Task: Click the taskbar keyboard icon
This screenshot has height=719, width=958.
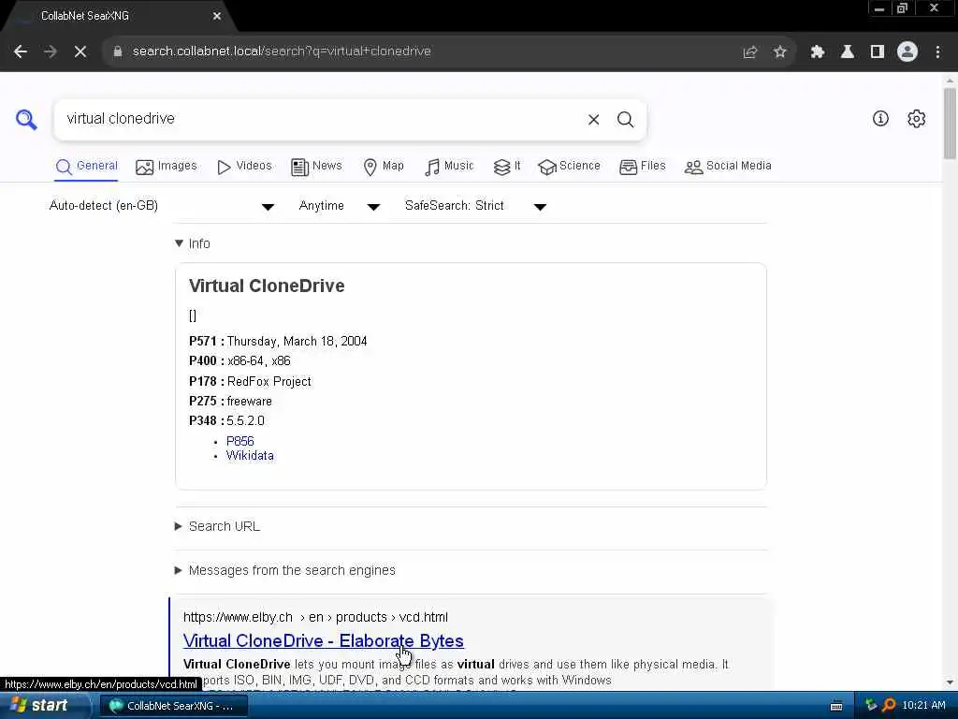Action: pos(836,706)
